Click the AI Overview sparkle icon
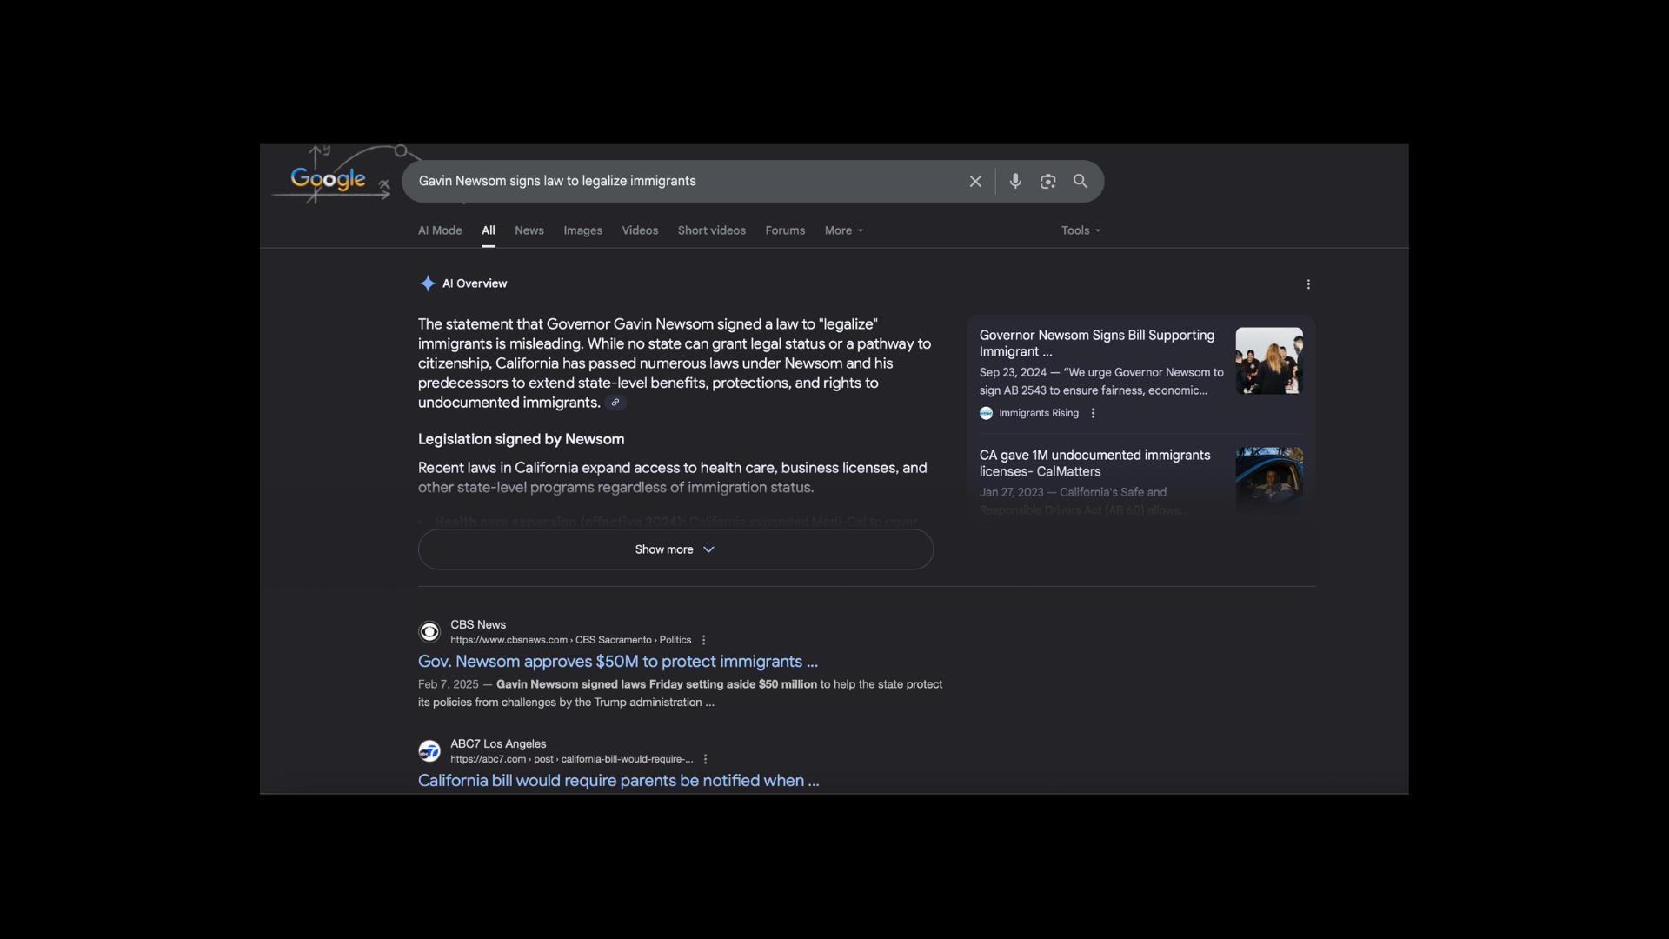Screen dimensions: 1669x939 [428, 283]
